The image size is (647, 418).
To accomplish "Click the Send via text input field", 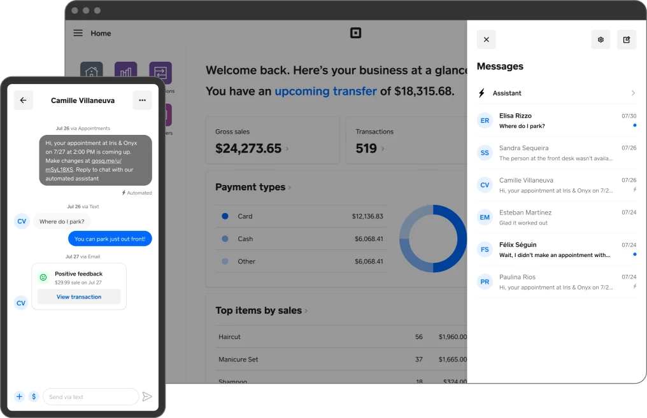I will (x=90, y=396).
